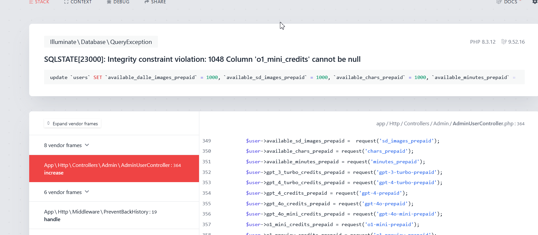Screen dimensions: 538x235
Task: Switch to the STACK tab
Action: tap(39, 2)
